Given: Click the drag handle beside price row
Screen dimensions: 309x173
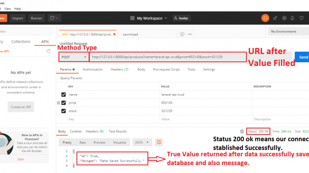Looking at the screenshot, I should click(58, 103).
